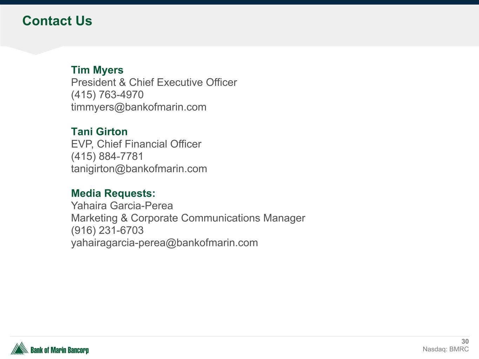This screenshot has height=359, width=479.
Task: Click the Marketing & Corporate Communications Manager line
Action: [188, 218]
